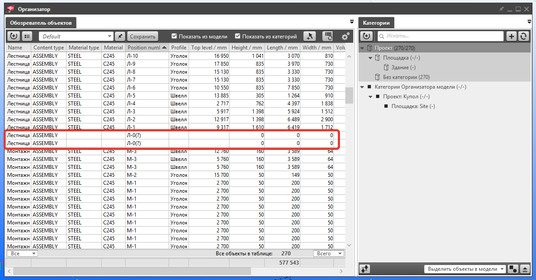Select the 'Обозреватель объектов' tab
This screenshot has width=536, height=280.
click(x=41, y=22)
